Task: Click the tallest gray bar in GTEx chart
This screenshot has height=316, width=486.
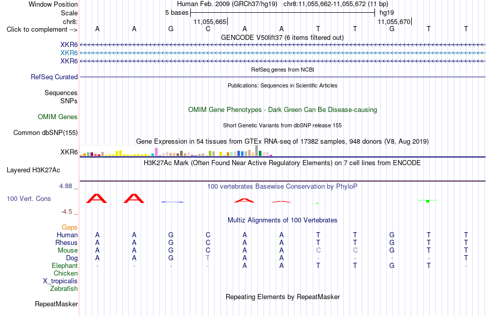Action: 257,150
